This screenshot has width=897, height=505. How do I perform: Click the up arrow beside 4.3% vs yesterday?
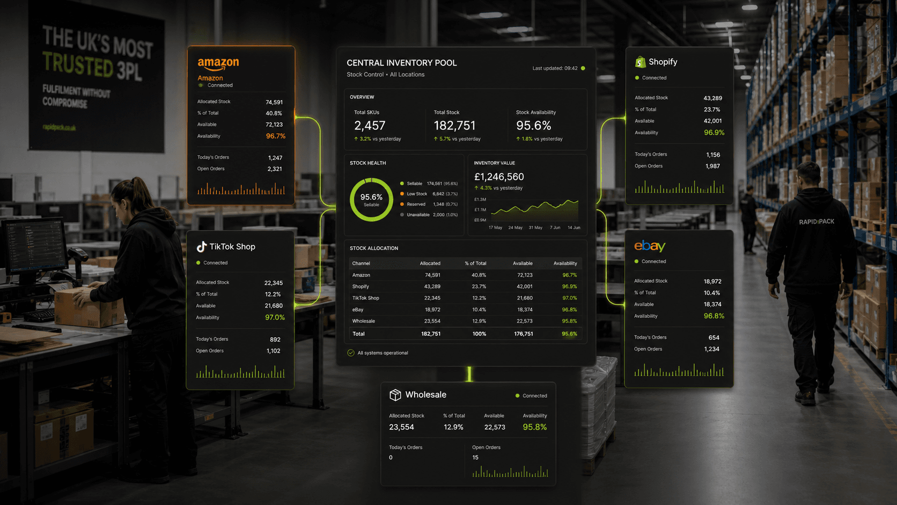pos(476,188)
